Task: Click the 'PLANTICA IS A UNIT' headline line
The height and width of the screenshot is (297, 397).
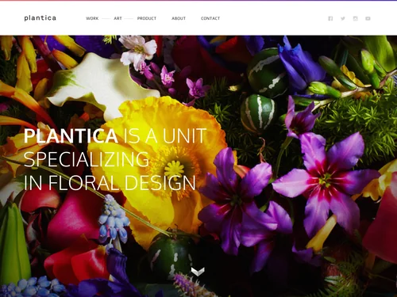Action: [x=115, y=136]
